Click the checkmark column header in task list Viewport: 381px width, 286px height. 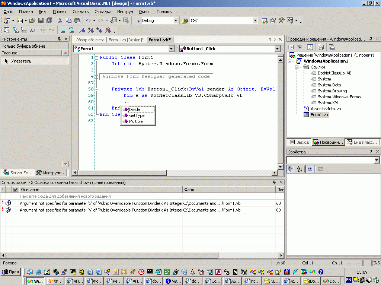tap(15, 190)
